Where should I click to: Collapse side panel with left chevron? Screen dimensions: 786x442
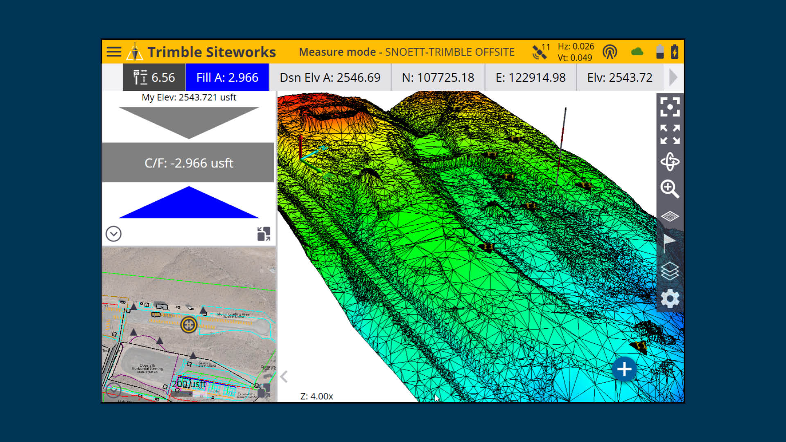[x=284, y=377]
